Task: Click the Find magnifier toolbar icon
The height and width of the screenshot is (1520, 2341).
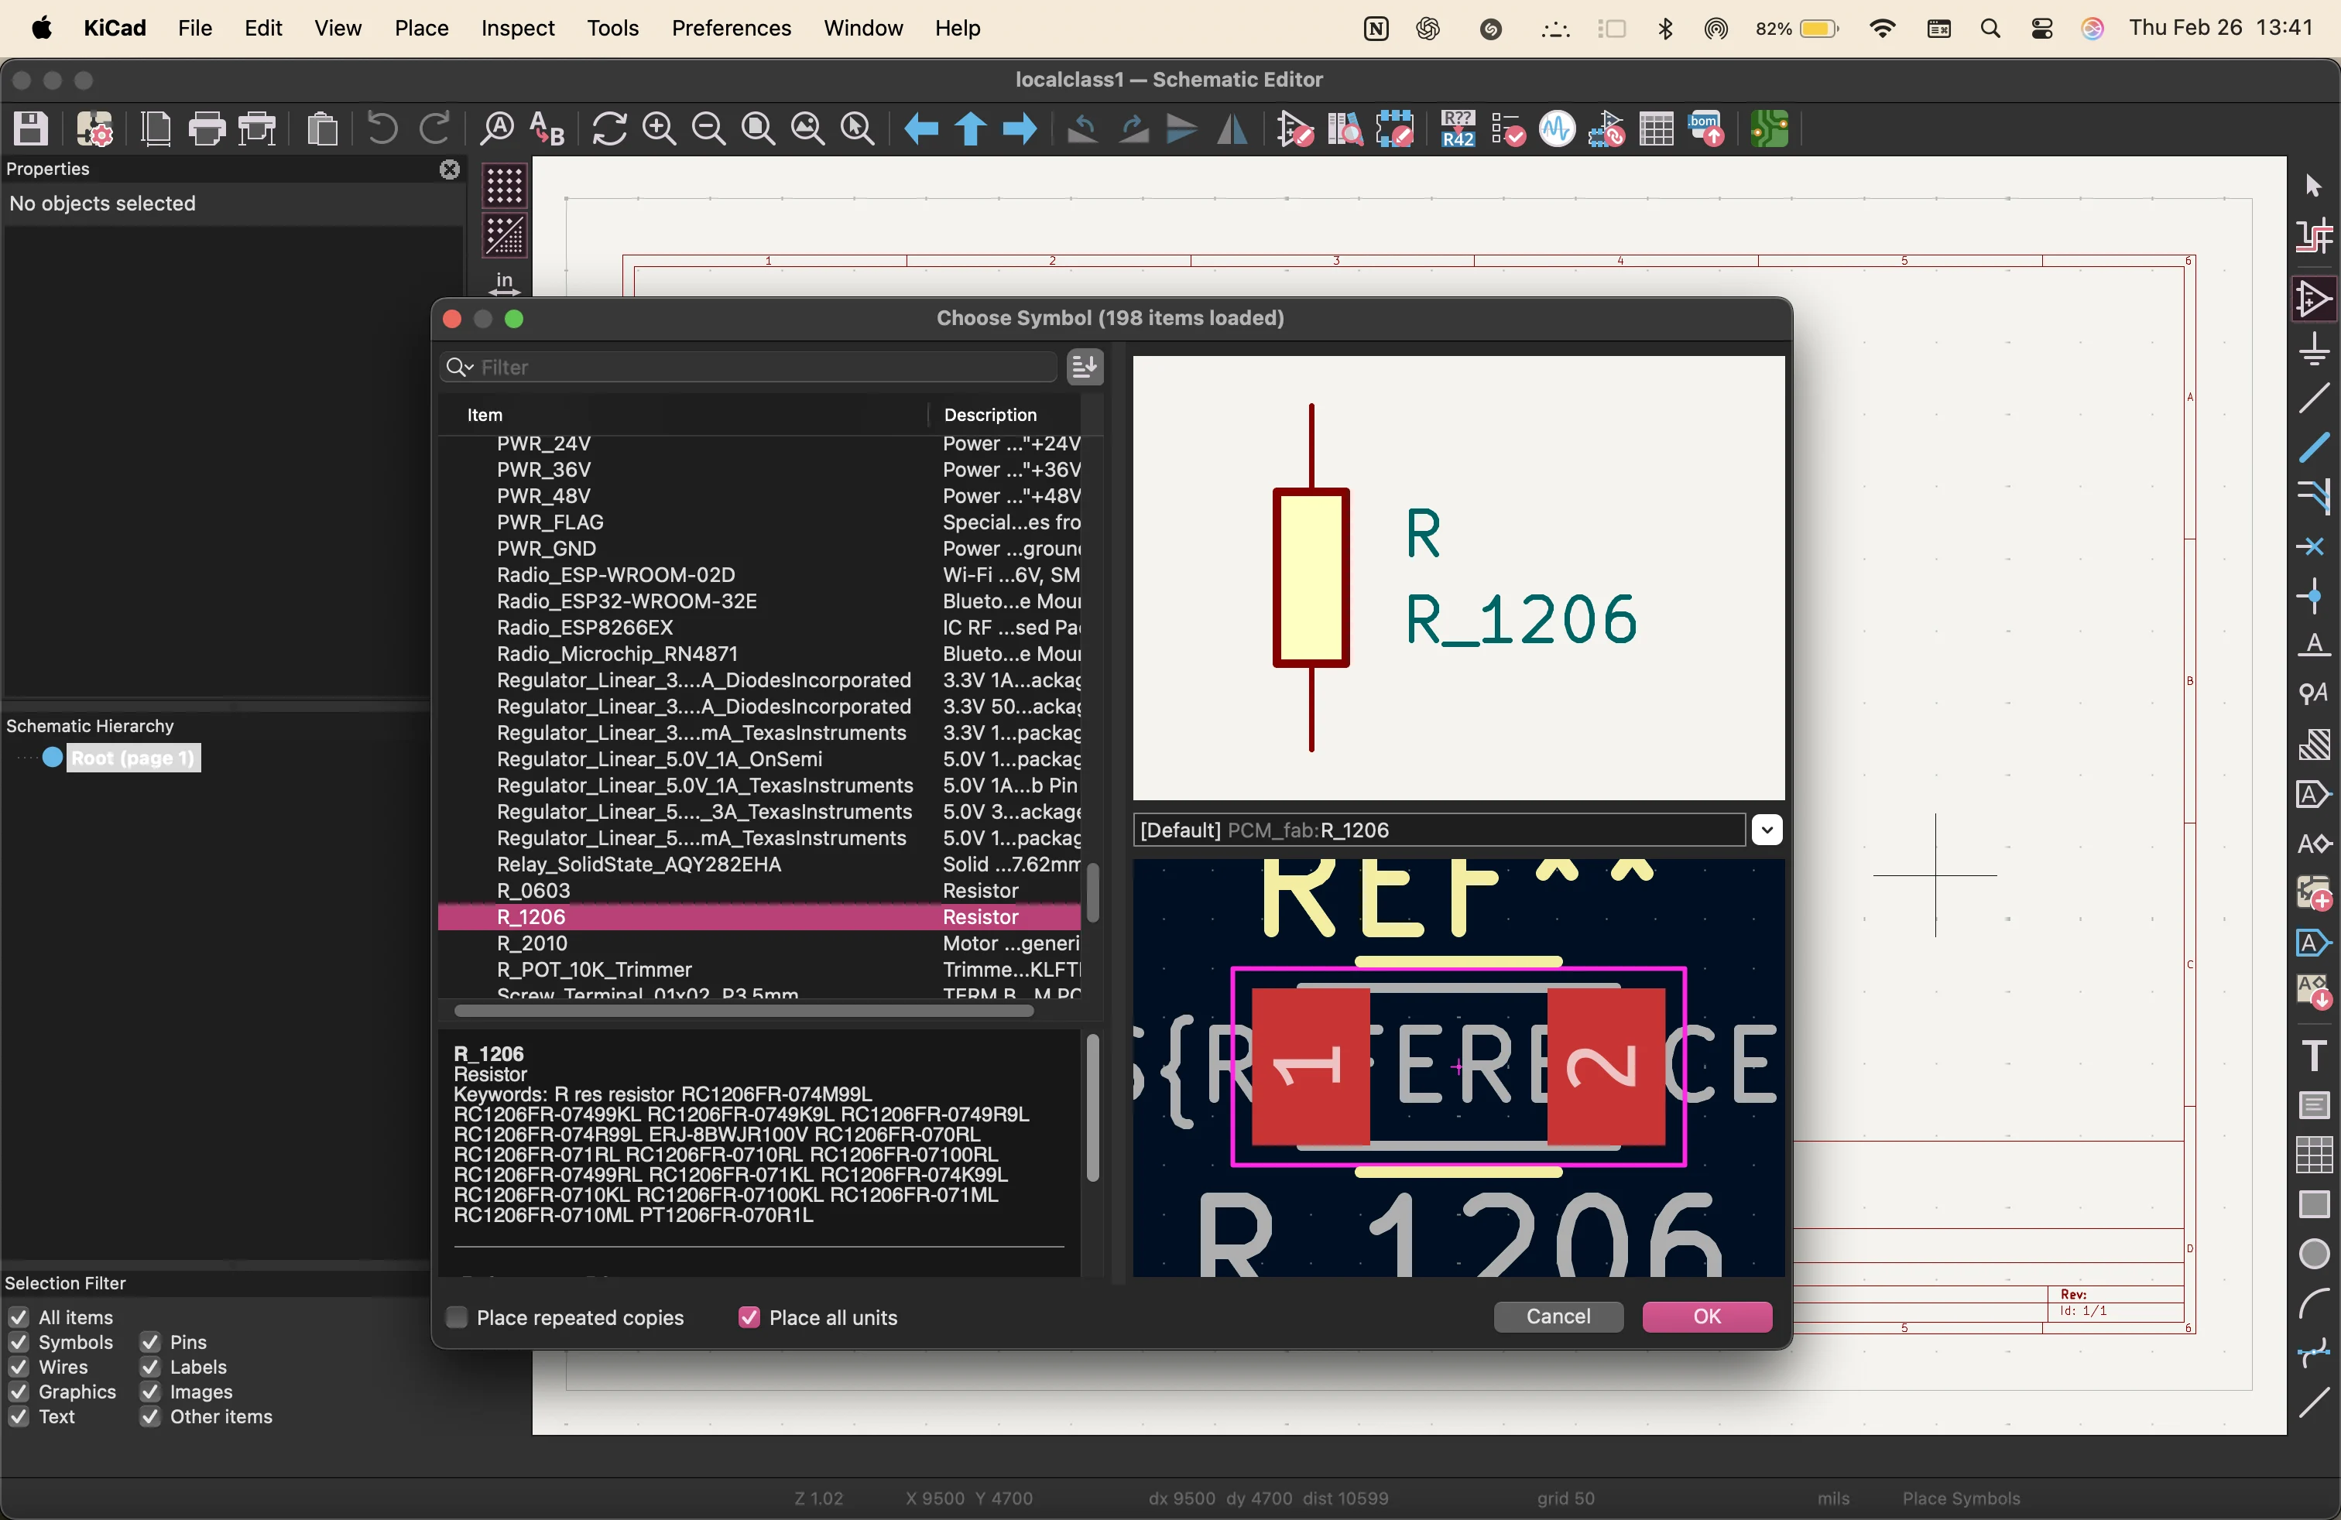Action: point(497,128)
